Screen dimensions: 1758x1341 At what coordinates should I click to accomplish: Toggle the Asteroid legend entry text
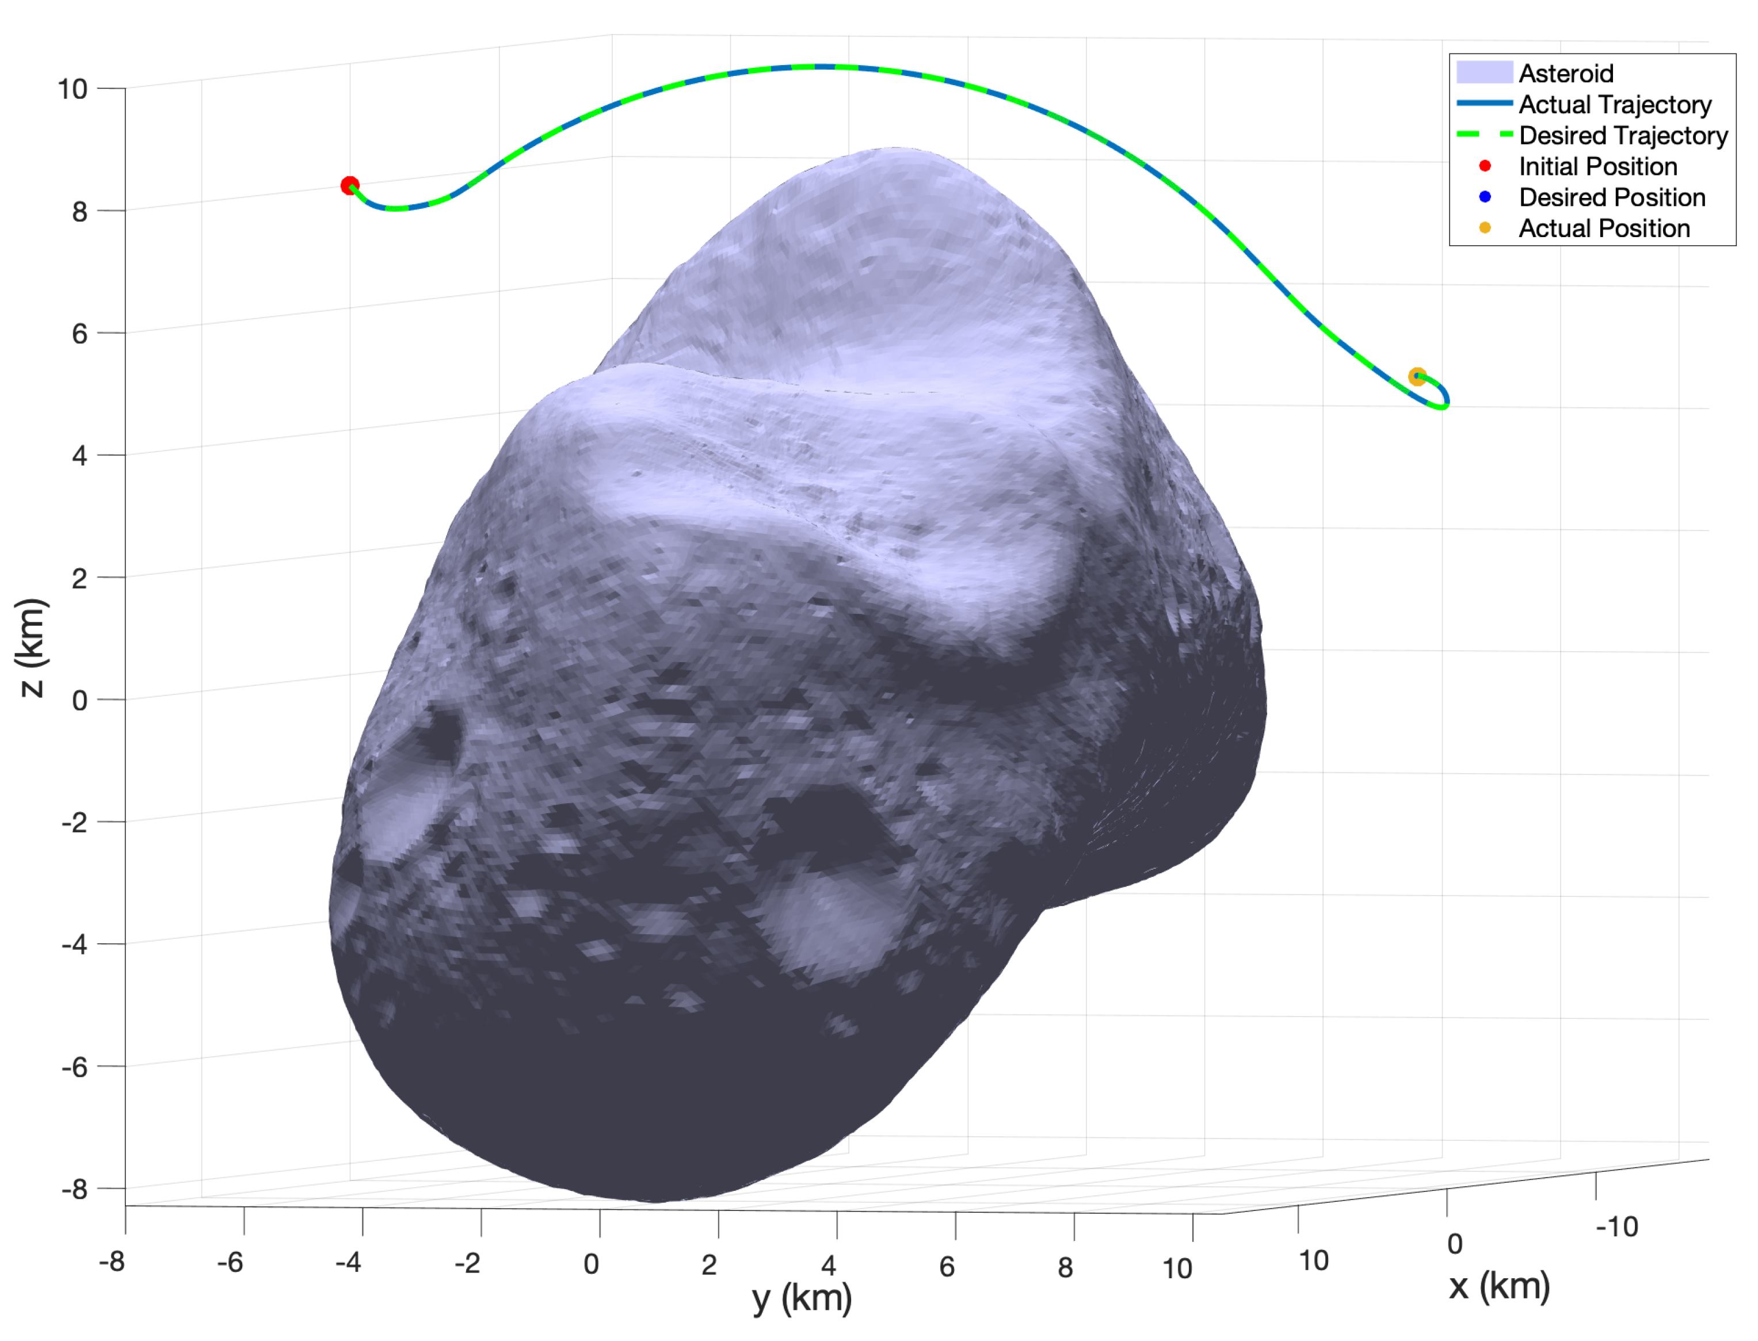[1566, 74]
